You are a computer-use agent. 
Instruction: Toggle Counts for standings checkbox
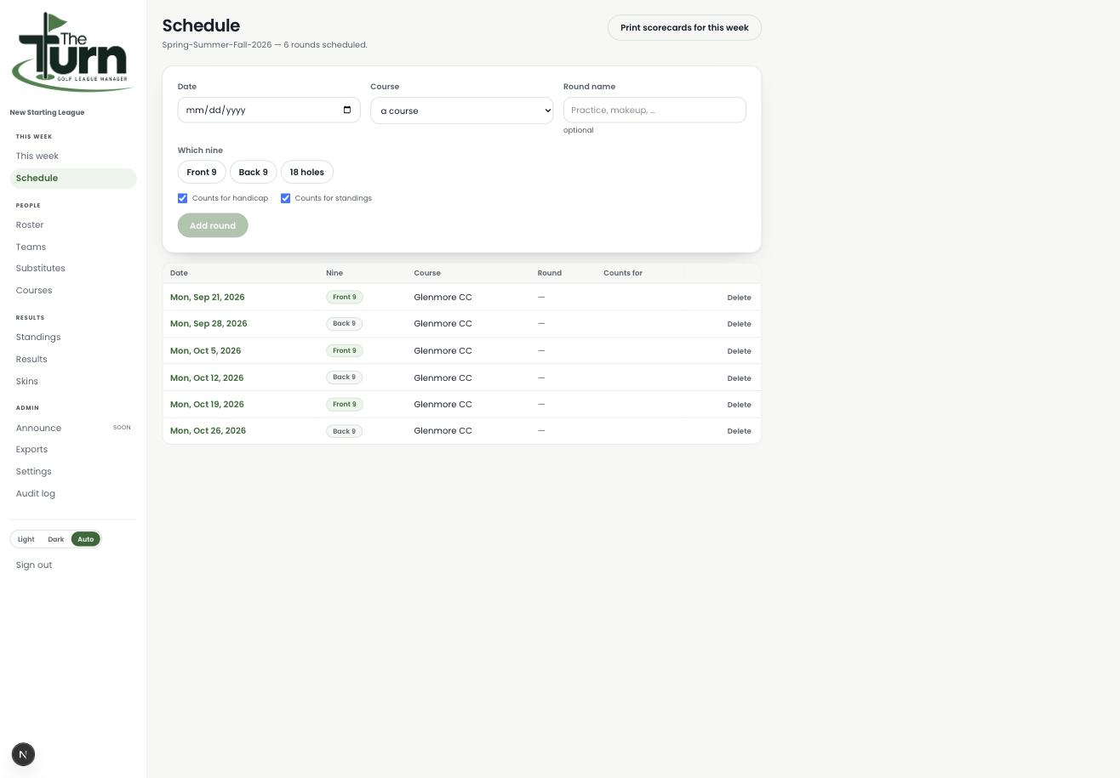pos(285,198)
